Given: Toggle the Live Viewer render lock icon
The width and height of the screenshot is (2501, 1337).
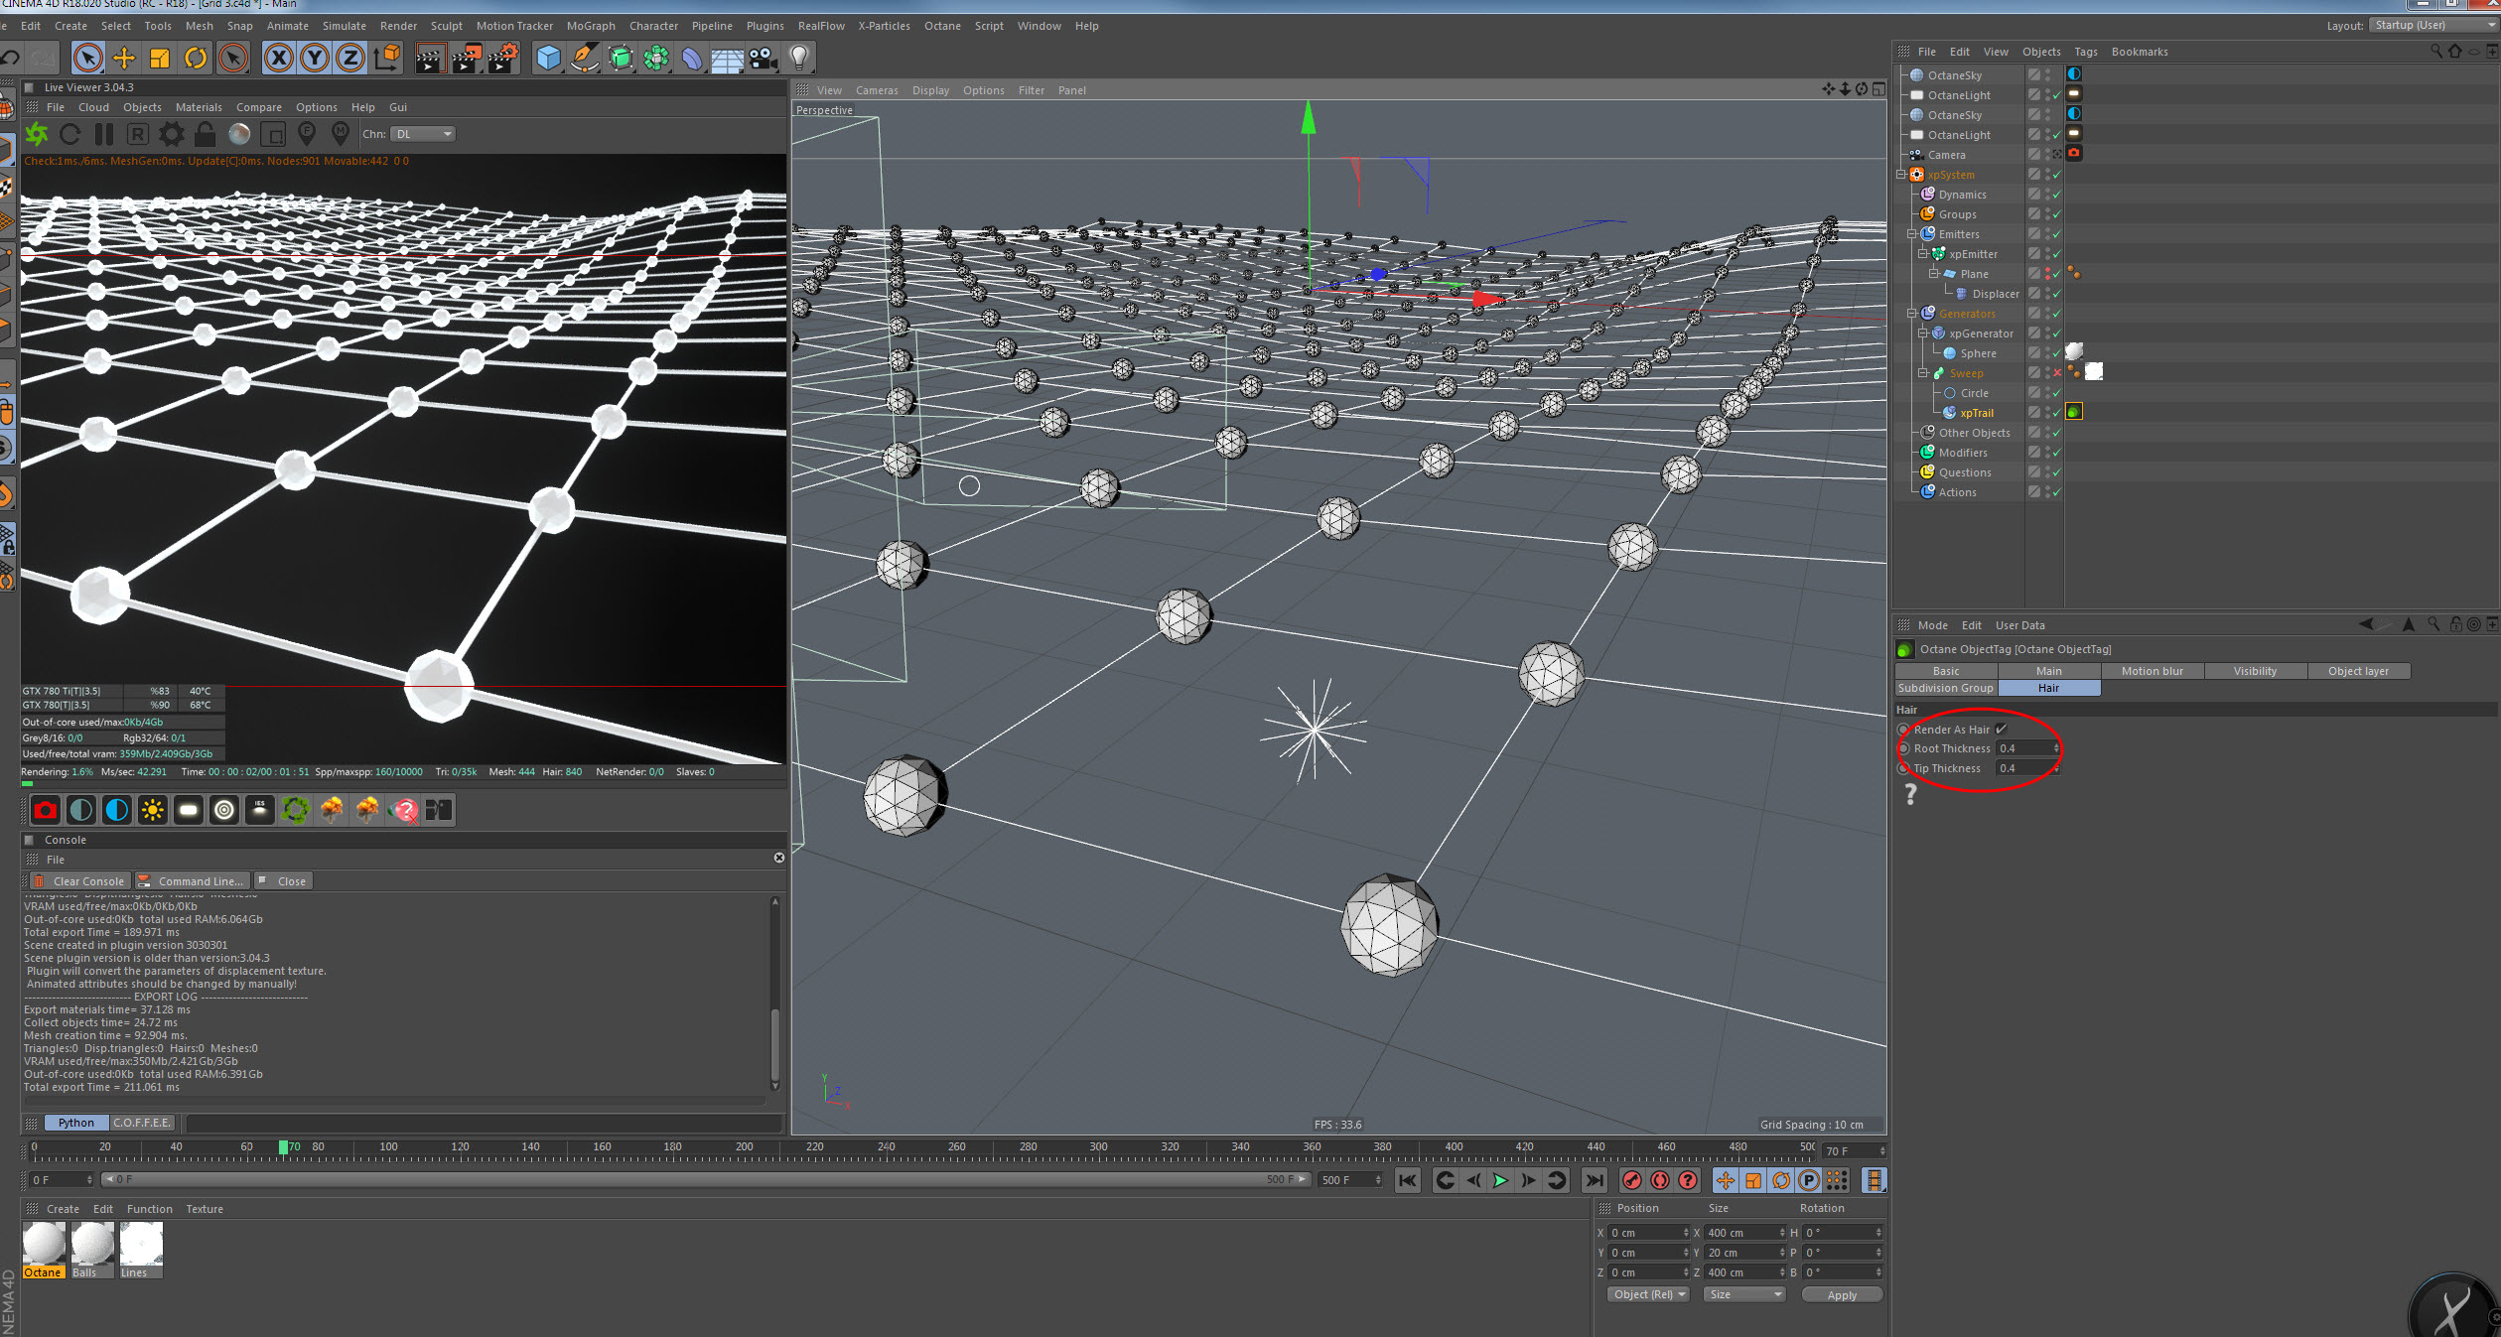Looking at the screenshot, I should tap(205, 134).
